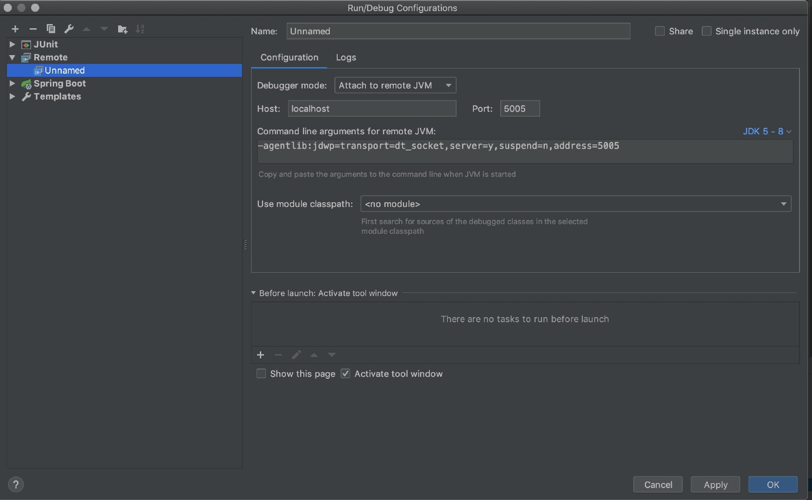Open Use module classpath dropdown
The image size is (812, 500).
click(x=575, y=204)
